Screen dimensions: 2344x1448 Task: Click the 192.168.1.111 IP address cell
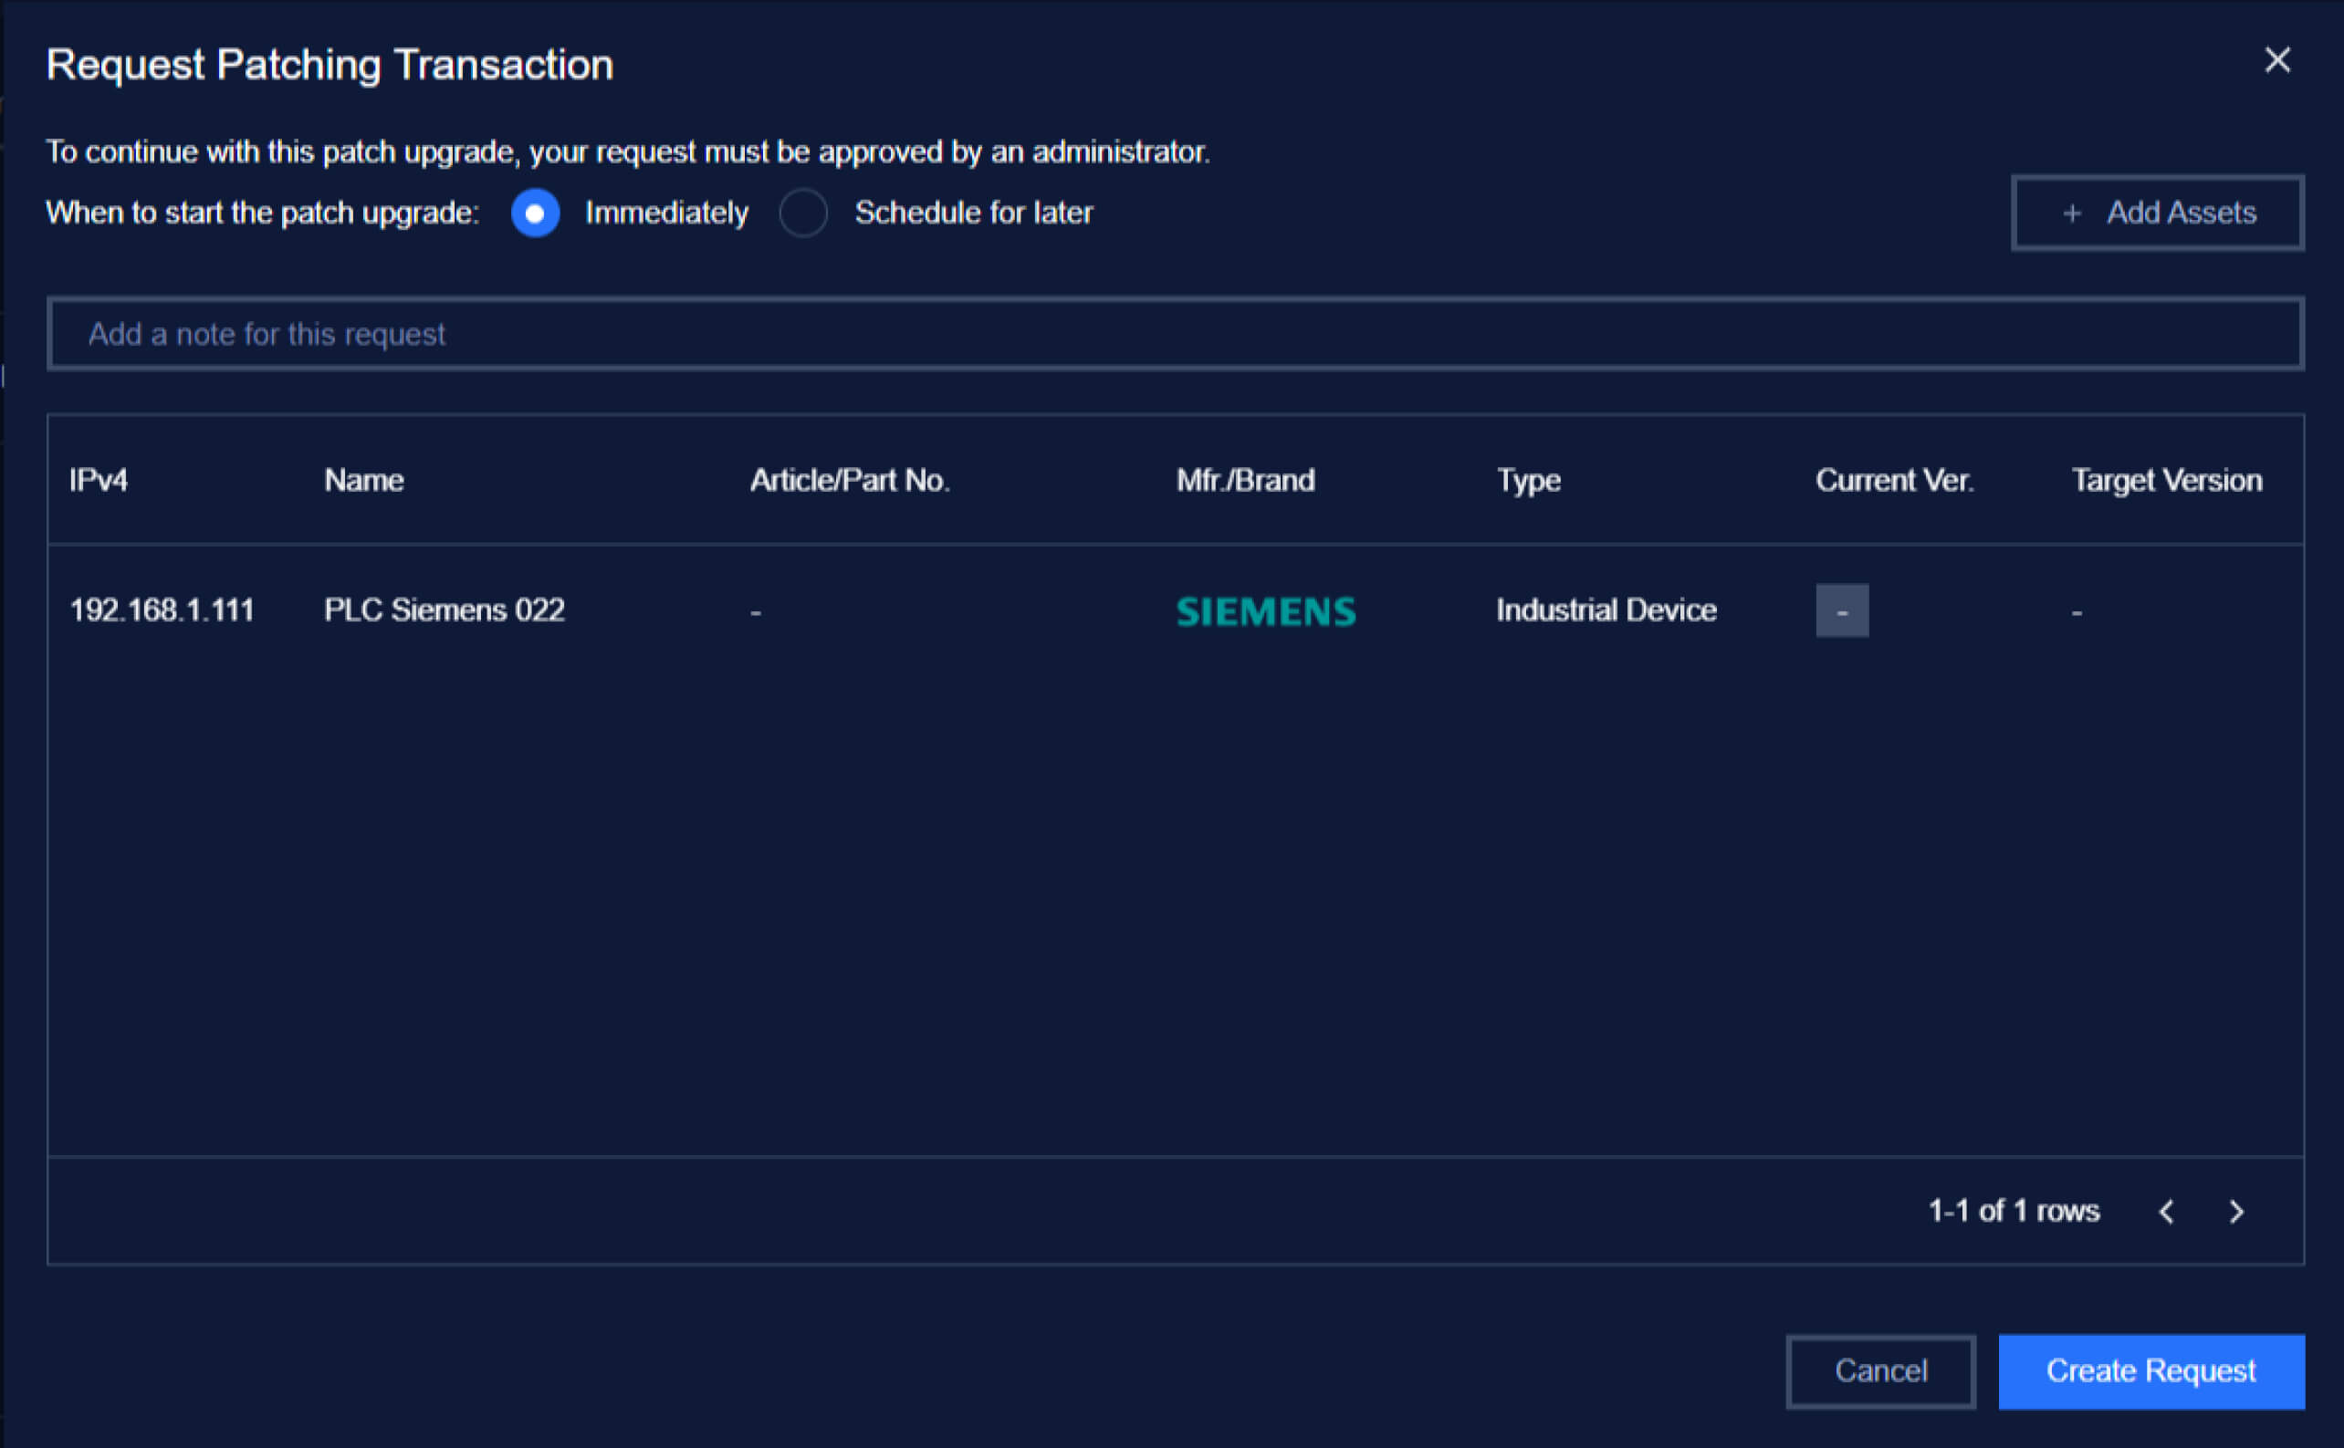[162, 610]
